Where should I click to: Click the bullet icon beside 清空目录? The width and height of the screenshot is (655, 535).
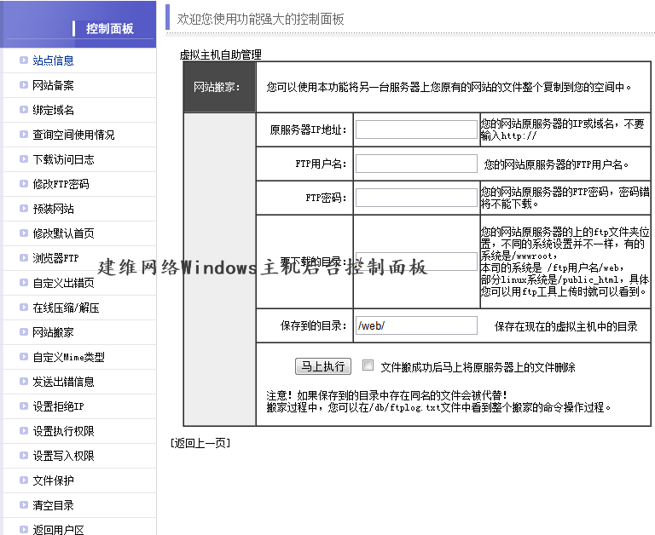coord(24,504)
